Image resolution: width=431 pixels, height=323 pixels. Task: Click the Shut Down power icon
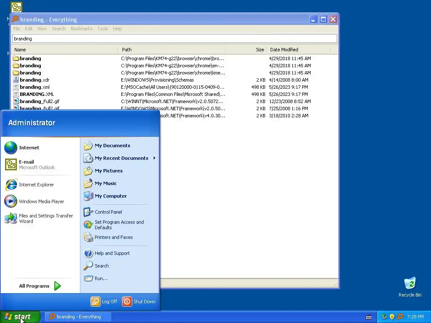[127, 302]
